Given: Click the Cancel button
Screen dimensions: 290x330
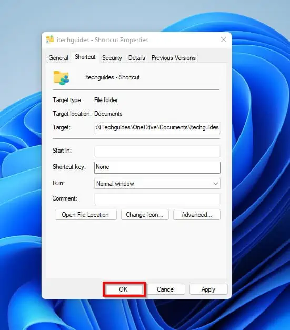Looking at the screenshot, I should point(166,289).
